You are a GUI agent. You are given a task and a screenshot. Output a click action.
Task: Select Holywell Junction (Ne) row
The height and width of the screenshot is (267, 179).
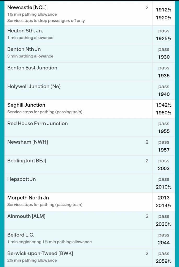[34, 86]
